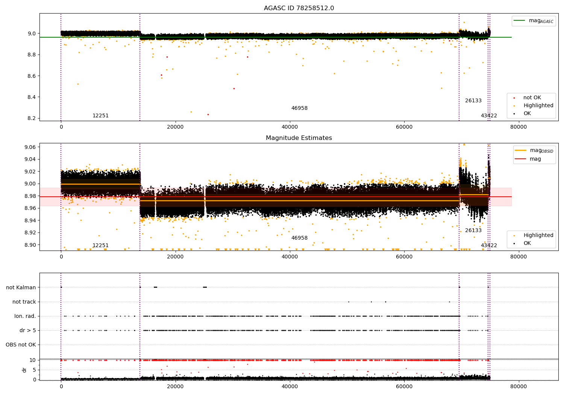This screenshot has height=395, width=564.
Task: Click the '5' tick on the dr axis
Action: click(34, 370)
